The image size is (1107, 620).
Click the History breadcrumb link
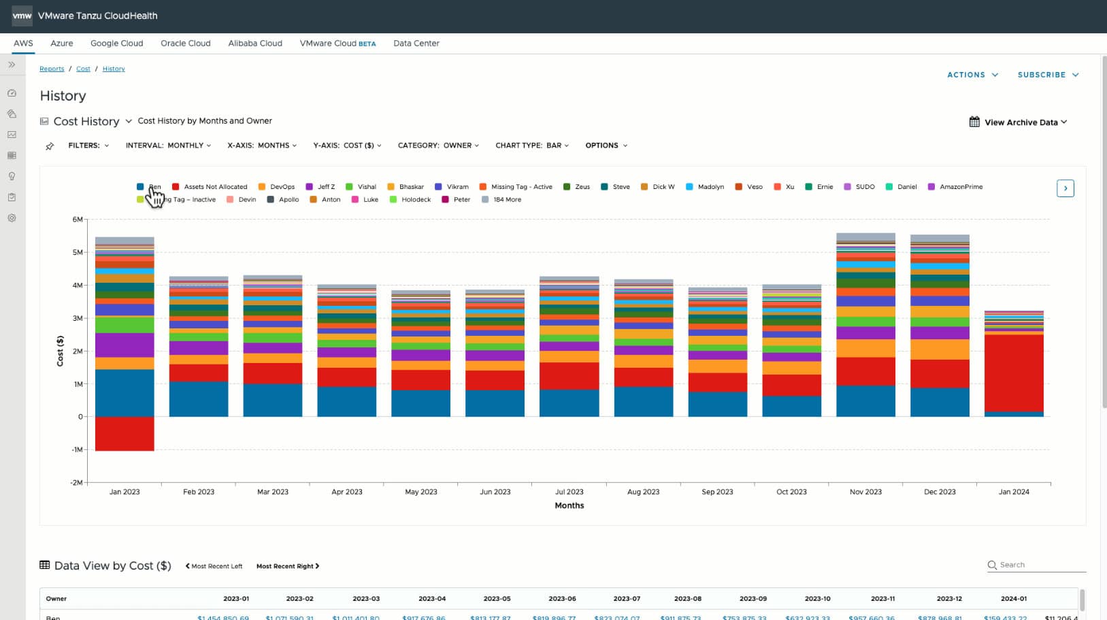114,69
